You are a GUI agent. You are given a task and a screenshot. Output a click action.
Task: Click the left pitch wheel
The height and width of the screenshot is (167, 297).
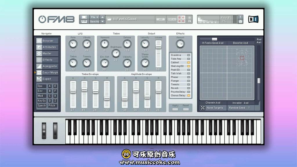(44, 131)
